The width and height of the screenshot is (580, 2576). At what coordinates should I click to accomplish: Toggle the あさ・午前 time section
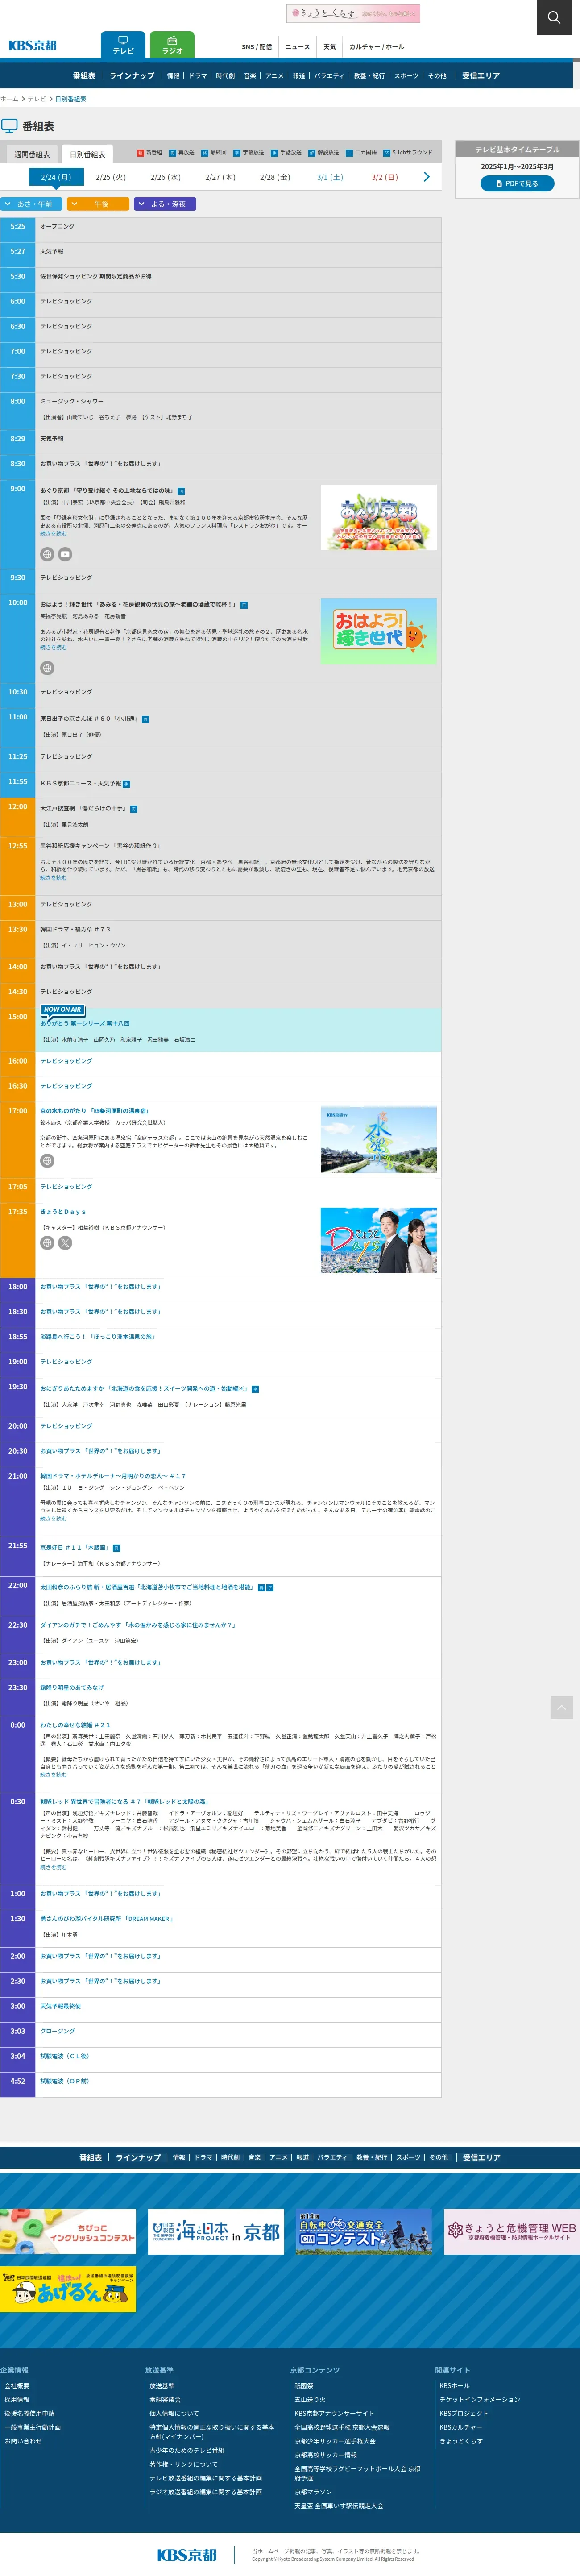pos(32,204)
